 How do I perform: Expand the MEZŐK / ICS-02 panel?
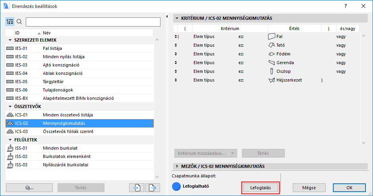click(x=177, y=166)
